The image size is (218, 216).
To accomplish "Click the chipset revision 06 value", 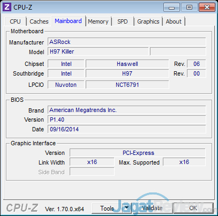I will (x=197, y=64).
